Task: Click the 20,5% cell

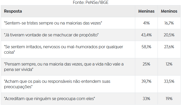Action: pos(169,35)
